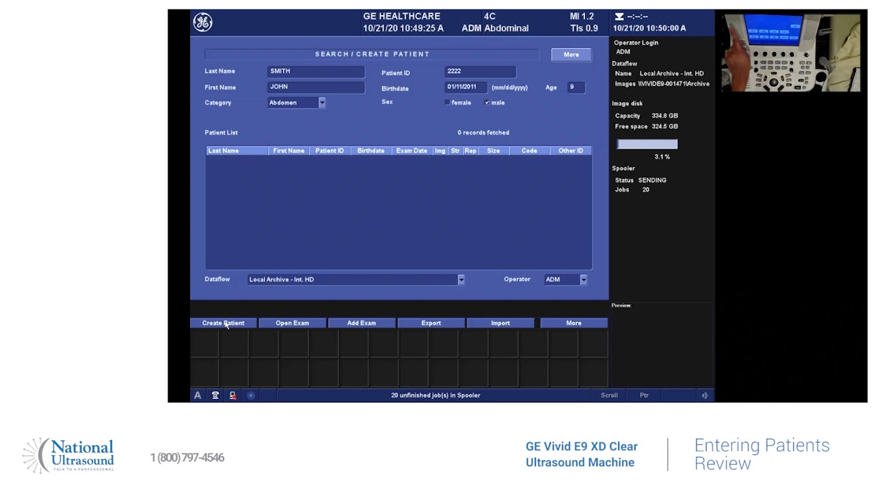Click the A keyboard status icon

pyautogui.click(x=198, y=395)
